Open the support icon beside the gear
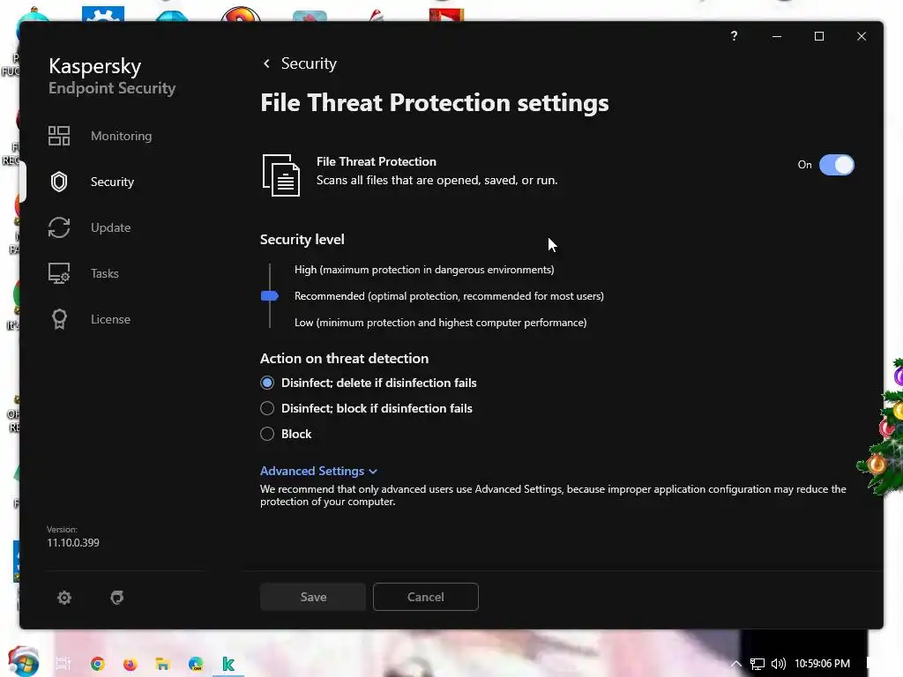 click(117, 598)
